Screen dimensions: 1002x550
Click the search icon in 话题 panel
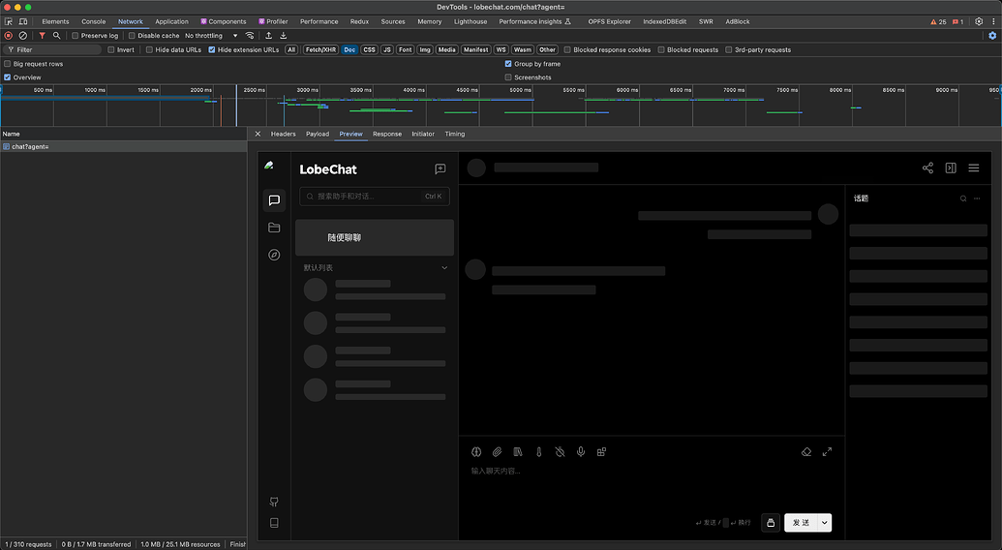pyautogui.click(x=963, y=199)
